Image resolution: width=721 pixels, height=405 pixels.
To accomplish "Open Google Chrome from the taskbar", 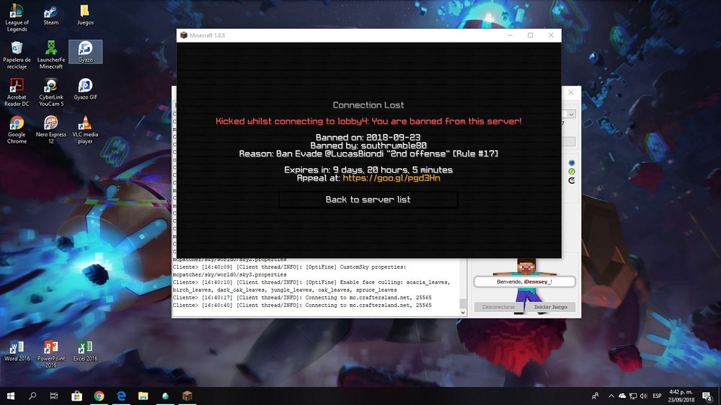I will point(99,396).
